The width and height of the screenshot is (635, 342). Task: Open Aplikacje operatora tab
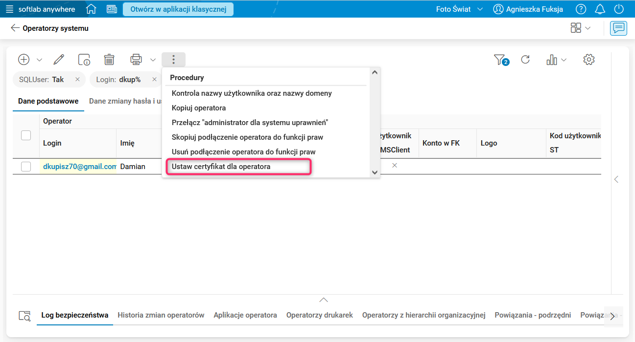point(245,315)
